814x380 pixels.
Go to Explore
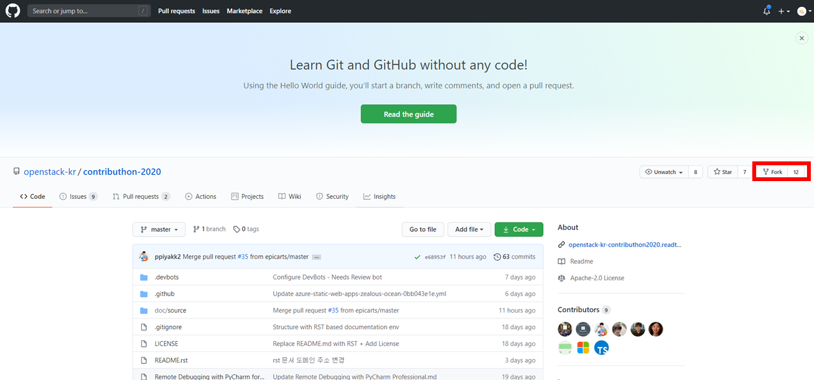pyautogui.click(x=280, y=11)
